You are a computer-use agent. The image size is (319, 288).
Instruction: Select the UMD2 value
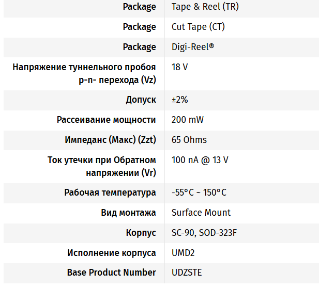pos(183,253)
